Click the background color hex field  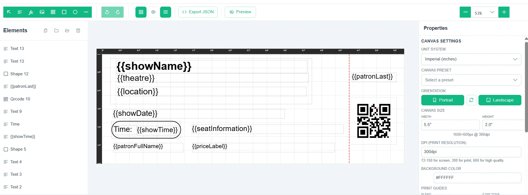(477, 178)
